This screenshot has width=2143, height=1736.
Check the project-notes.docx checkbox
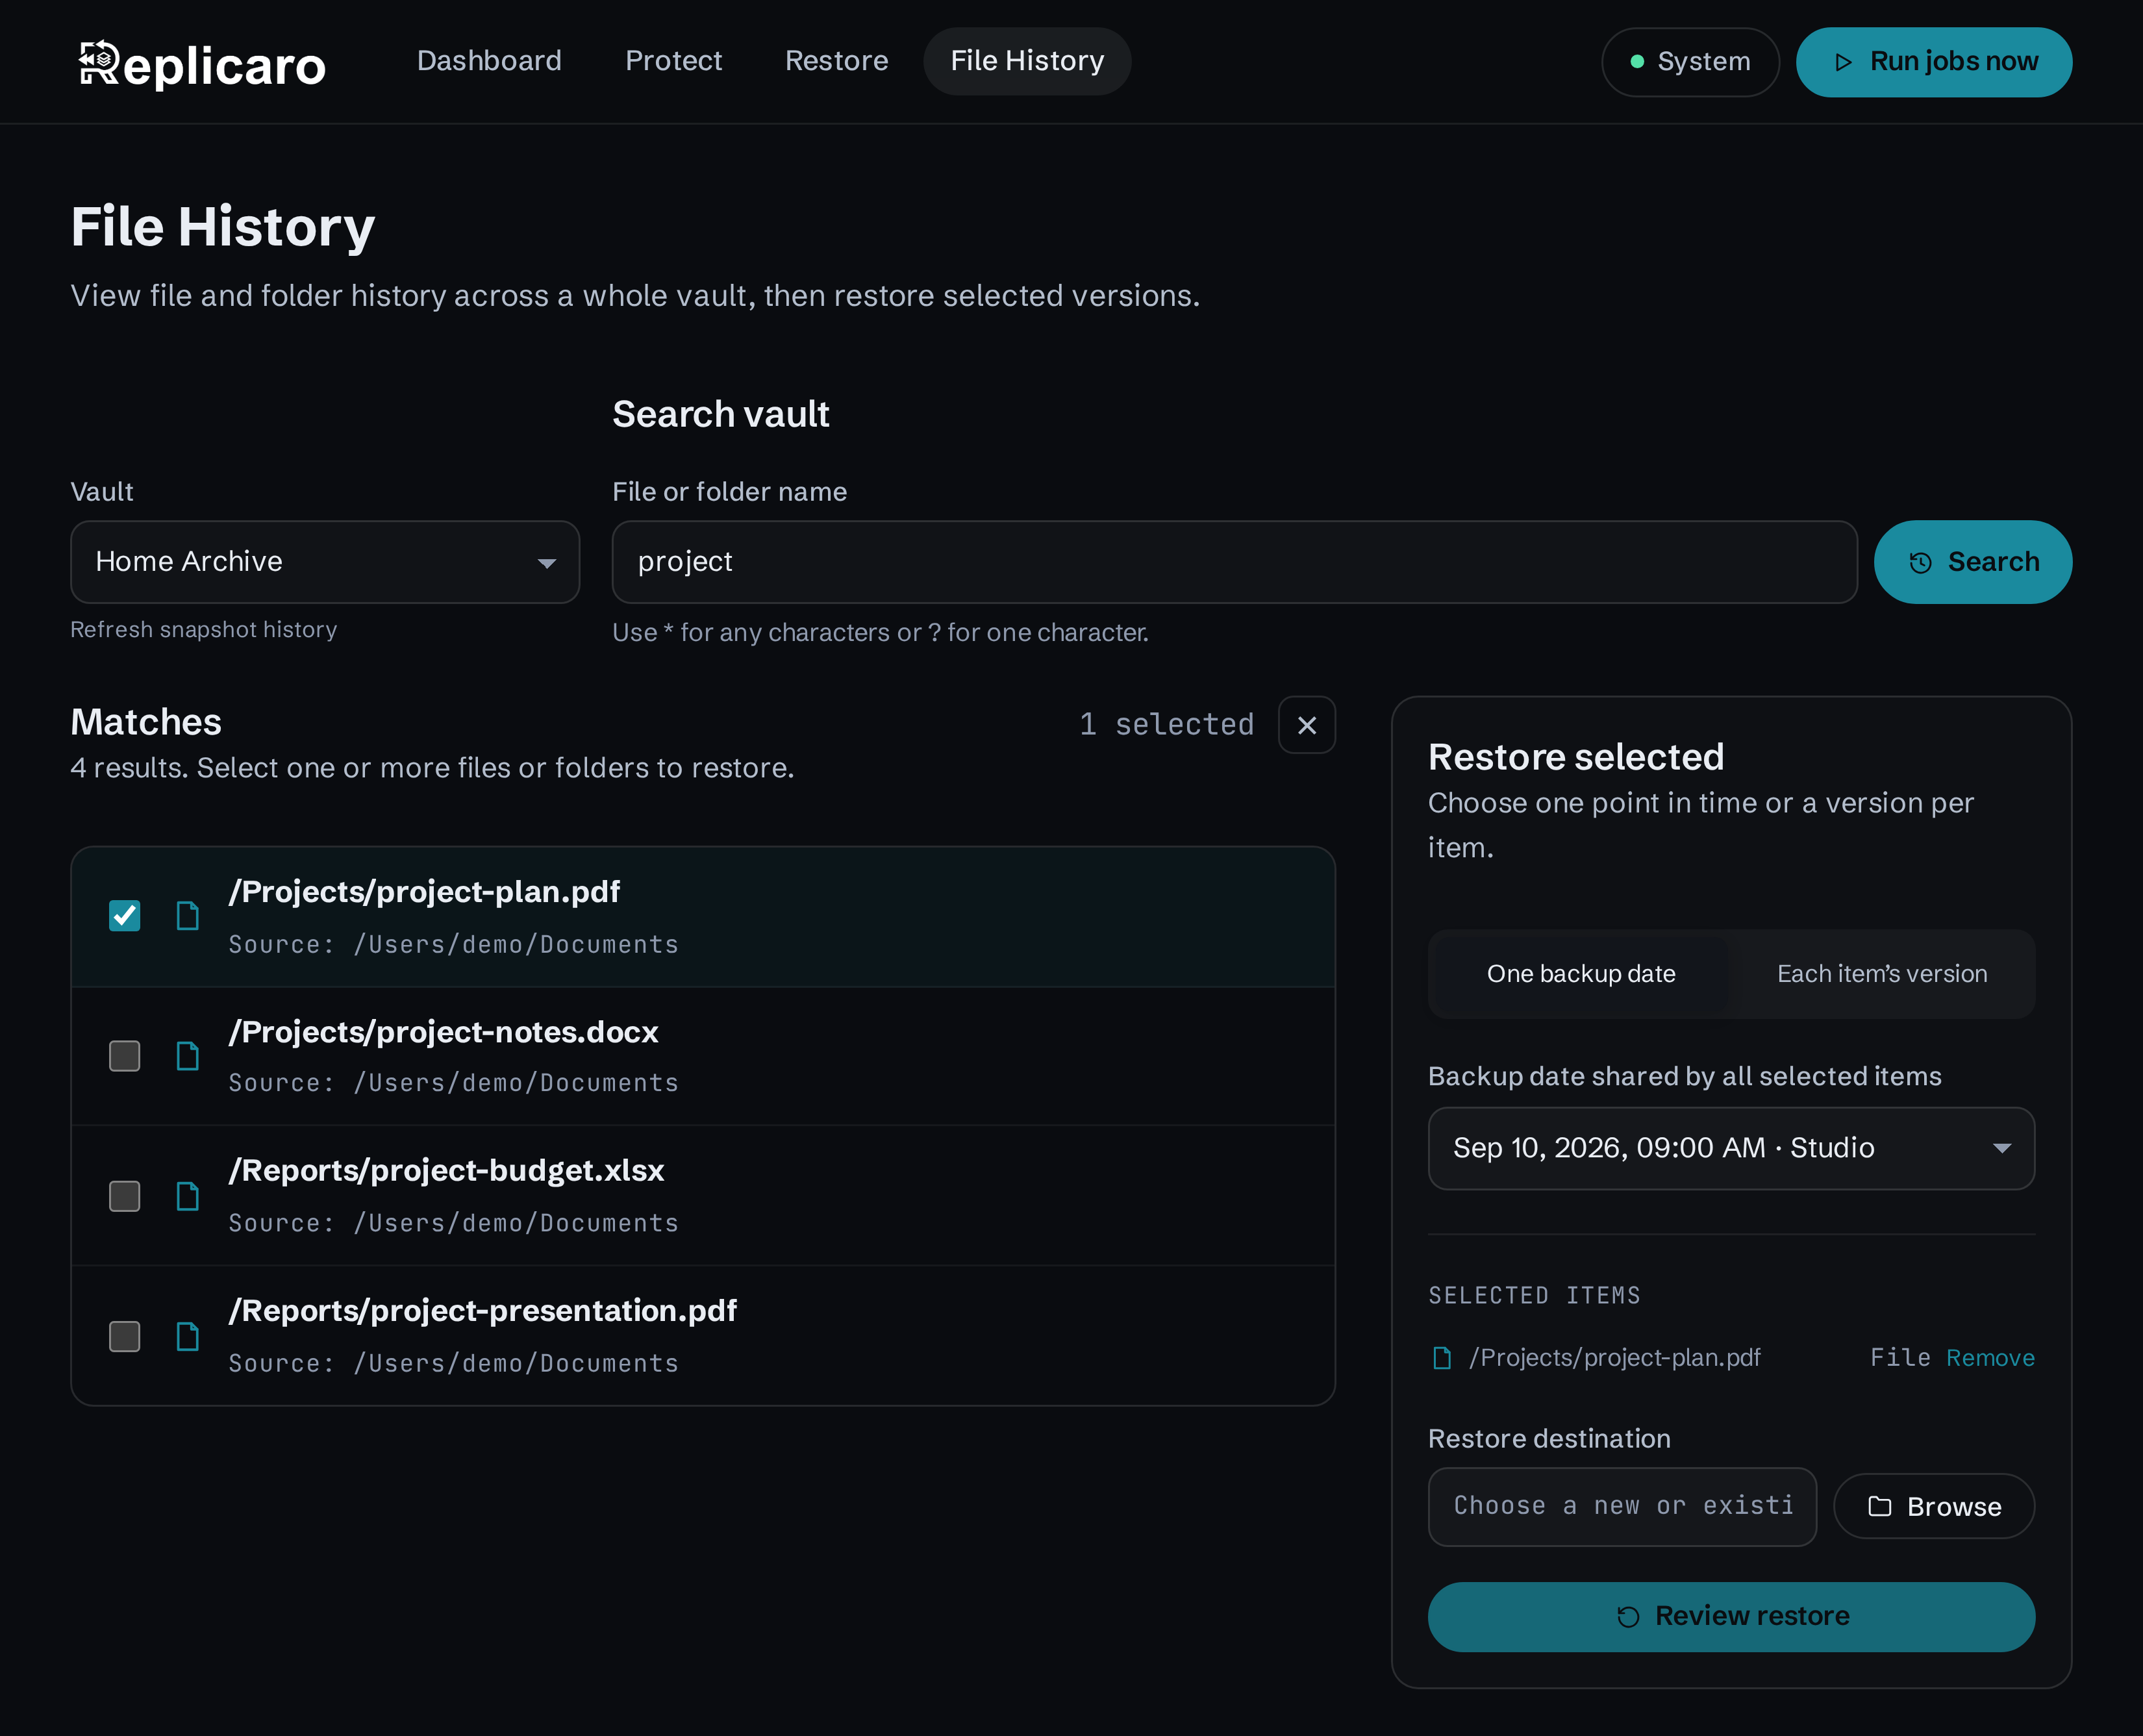point(124,1056)
